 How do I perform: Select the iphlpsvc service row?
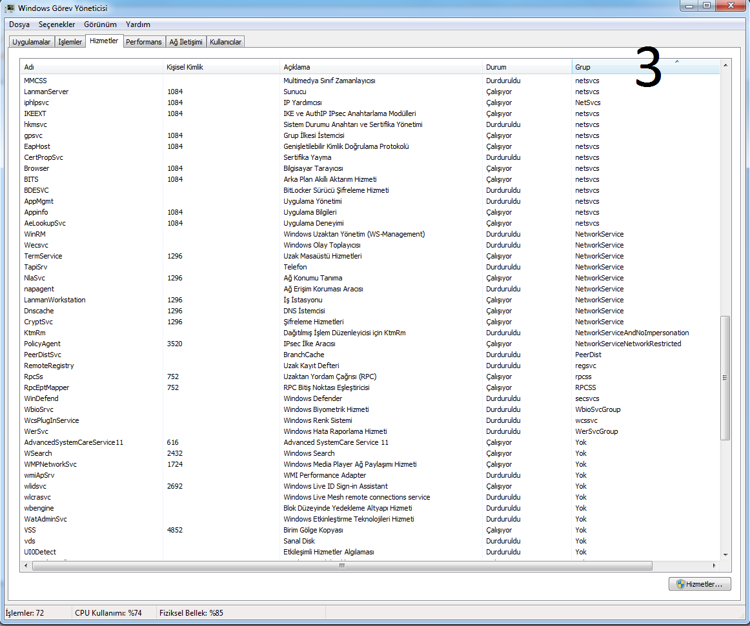pos(370,103)
